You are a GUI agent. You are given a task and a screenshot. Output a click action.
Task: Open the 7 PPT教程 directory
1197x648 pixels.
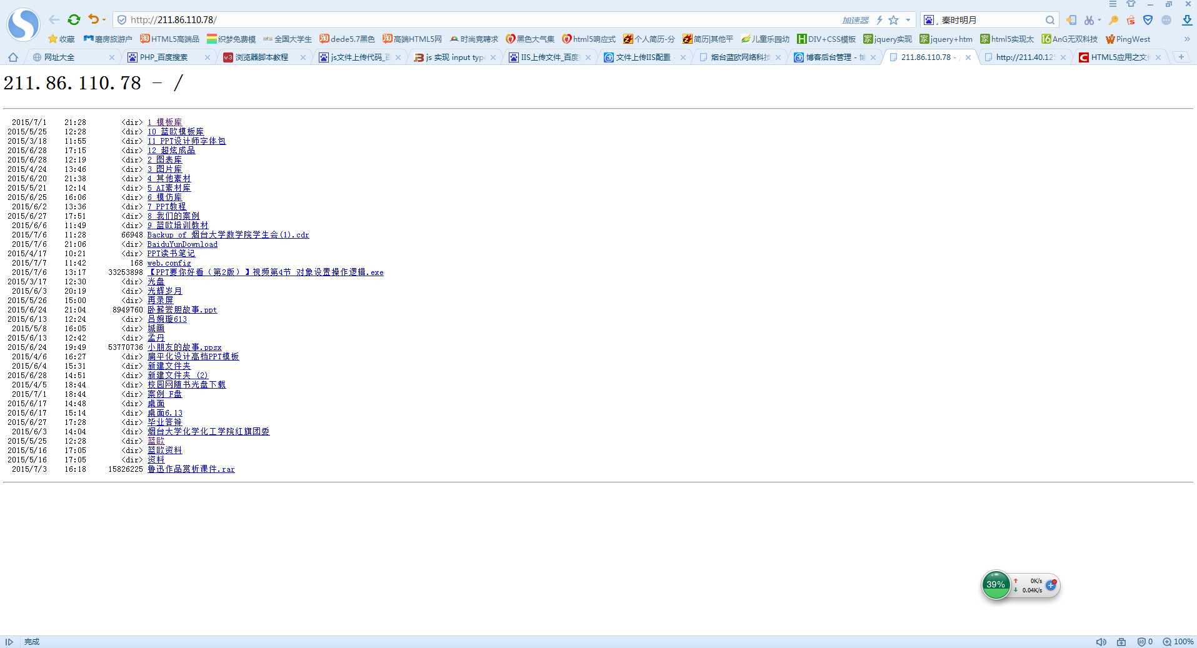[x=166, y=207]
